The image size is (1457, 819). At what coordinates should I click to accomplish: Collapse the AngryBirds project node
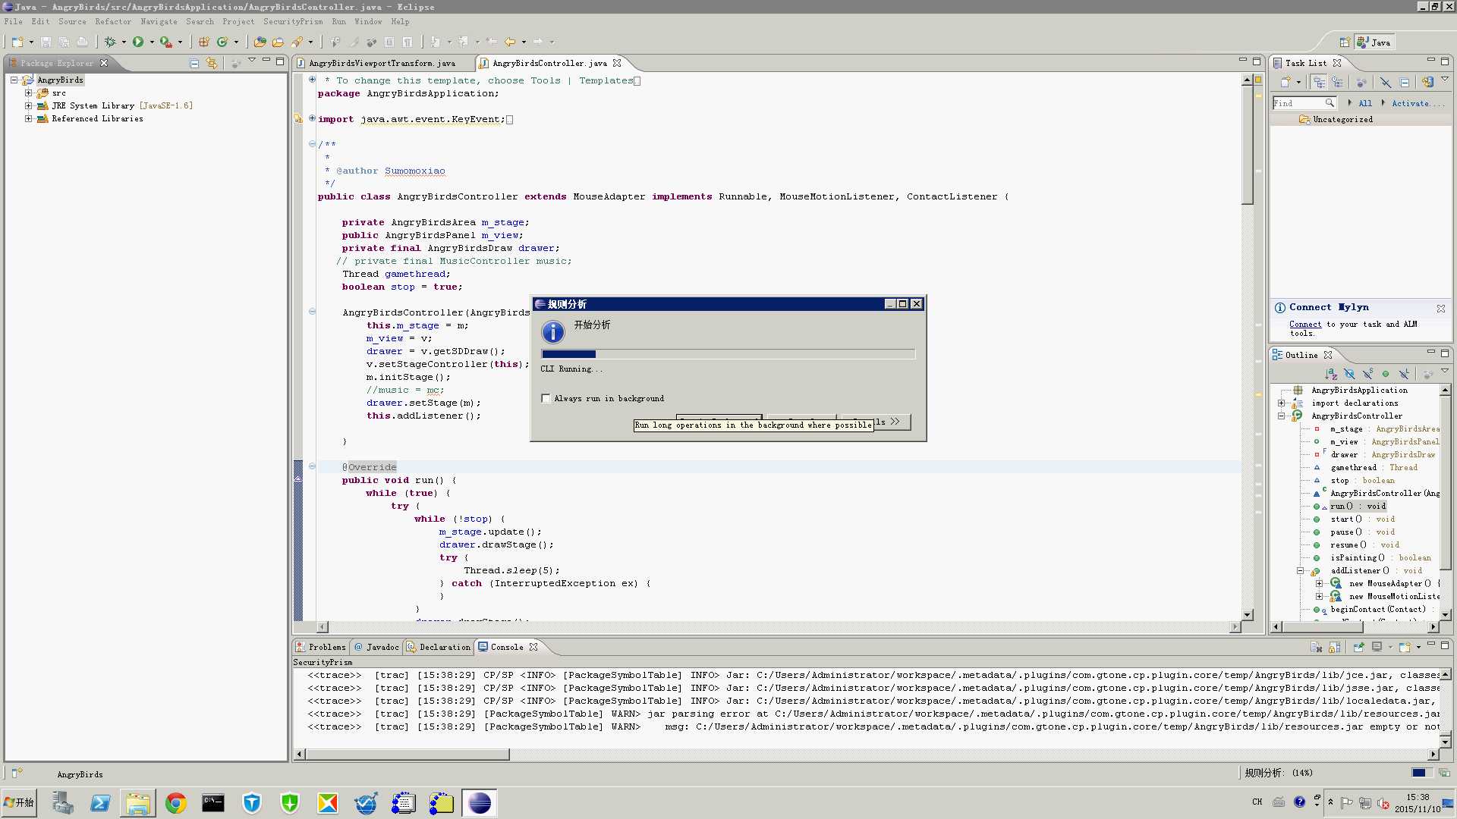(14, 80)
